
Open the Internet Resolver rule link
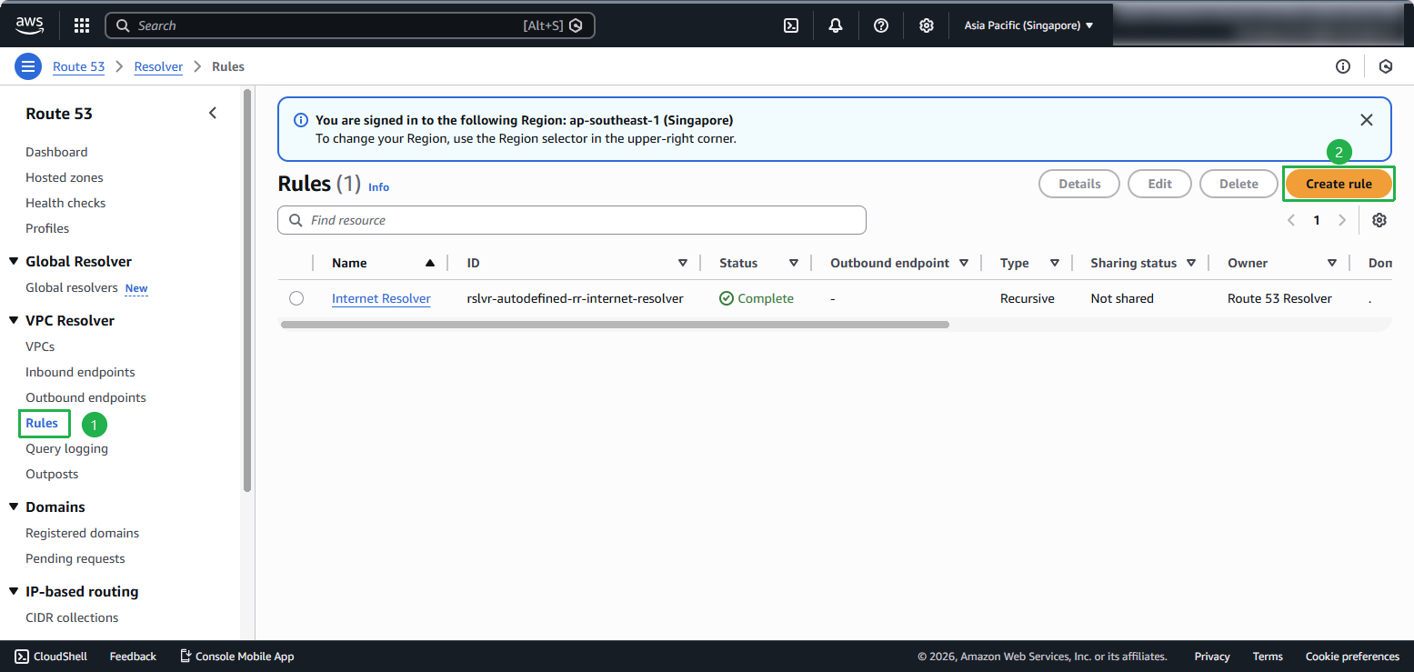[381, 298]
